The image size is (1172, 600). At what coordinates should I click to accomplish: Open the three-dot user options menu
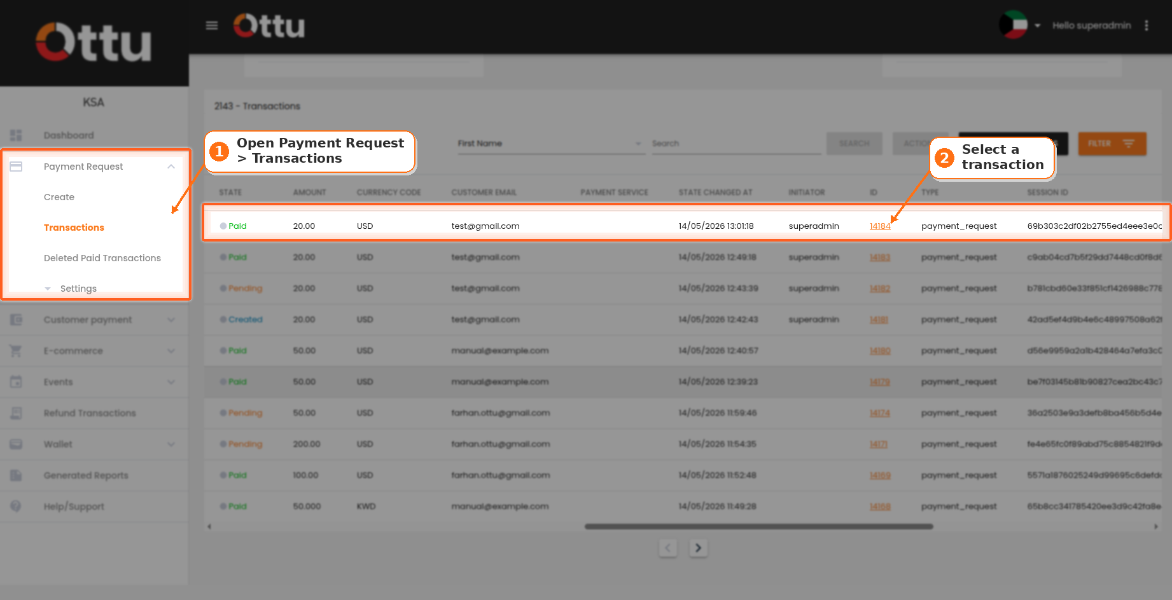coord(1147,25)
